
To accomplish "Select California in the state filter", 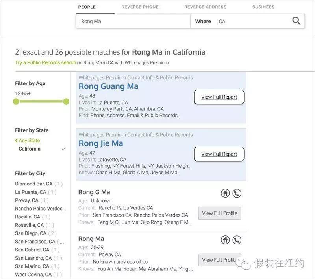I will click(x=30, y=149).
